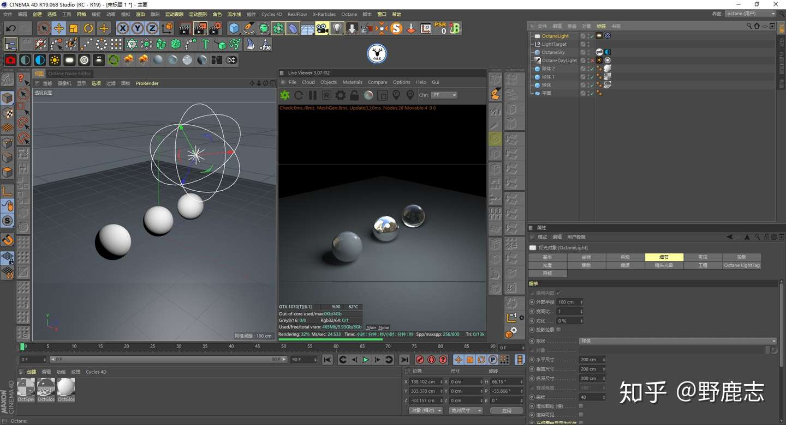Open Octane Live Viewer red camera icon
The width and height of the screenshot is (786, 425).
(x=10, y=60)
